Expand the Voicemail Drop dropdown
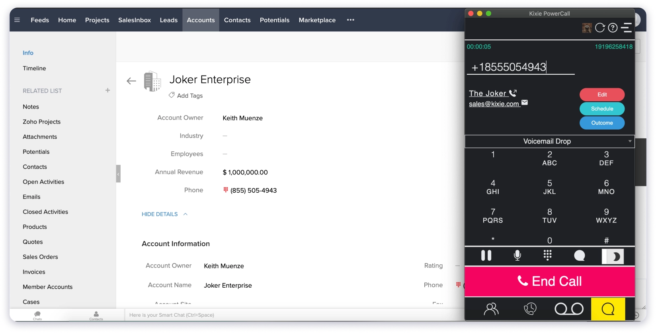Screen dimensions: 656x333 (550, 141)
